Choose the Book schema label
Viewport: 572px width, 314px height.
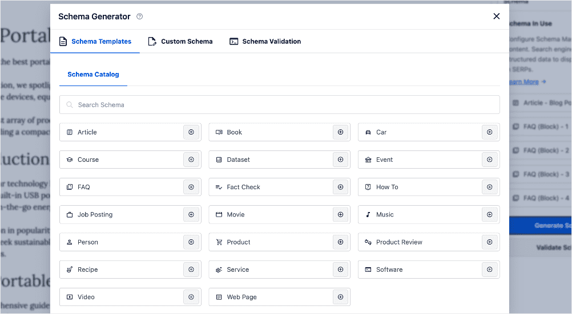pos(234,132)
